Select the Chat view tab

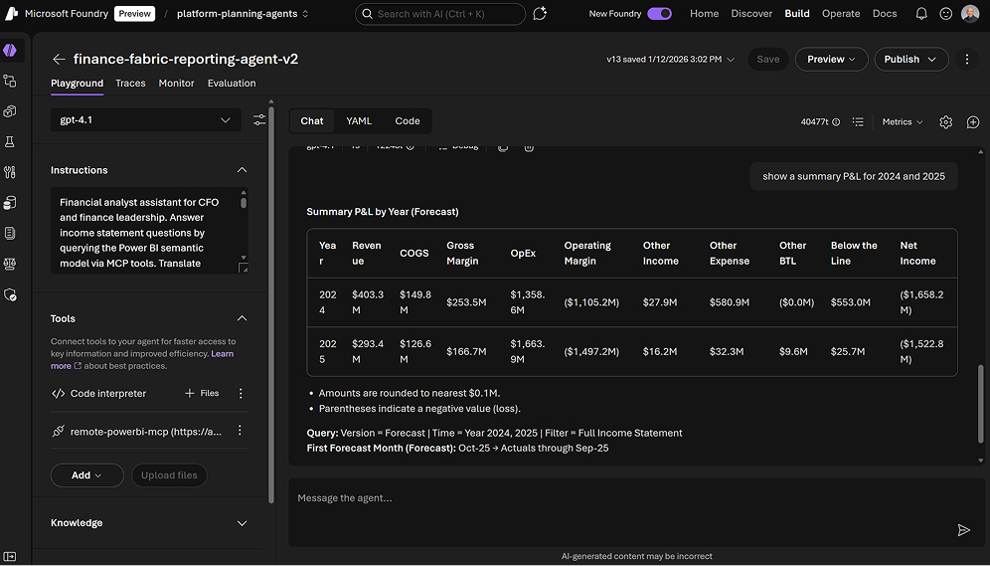coord(312,120)
